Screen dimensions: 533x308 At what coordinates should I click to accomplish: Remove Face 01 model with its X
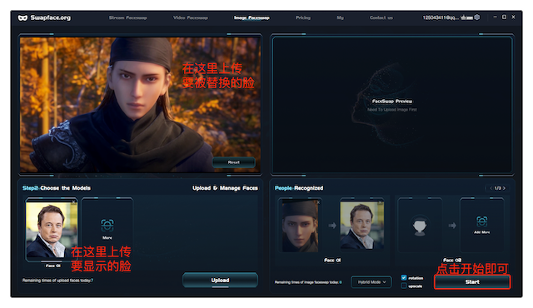point(73,201)
